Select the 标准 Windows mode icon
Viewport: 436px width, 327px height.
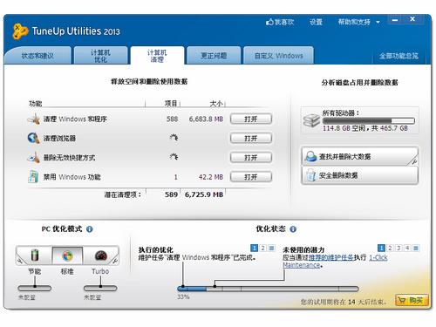(67, 255)
